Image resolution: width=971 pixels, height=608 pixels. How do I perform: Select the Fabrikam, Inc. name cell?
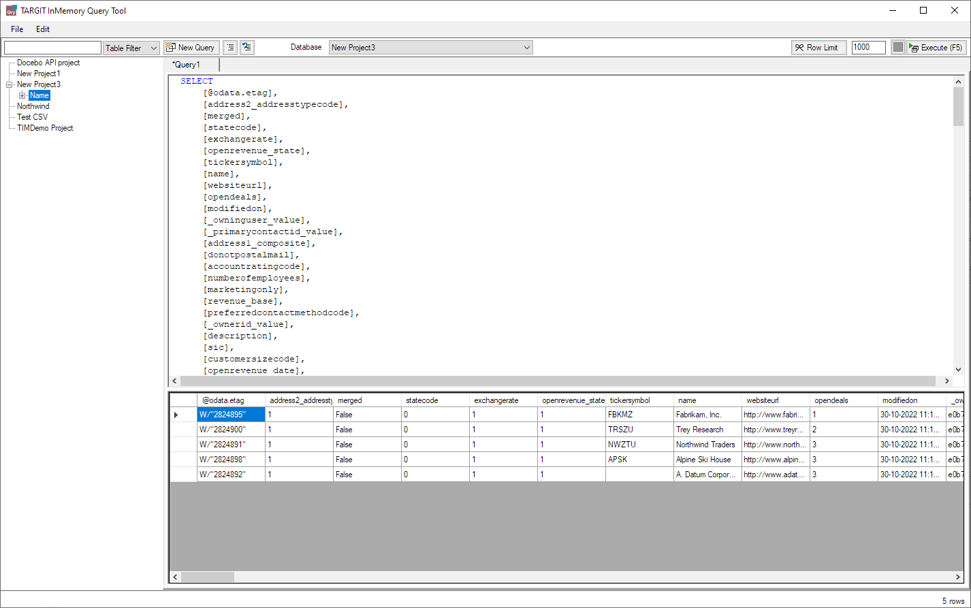coord(707,415)
